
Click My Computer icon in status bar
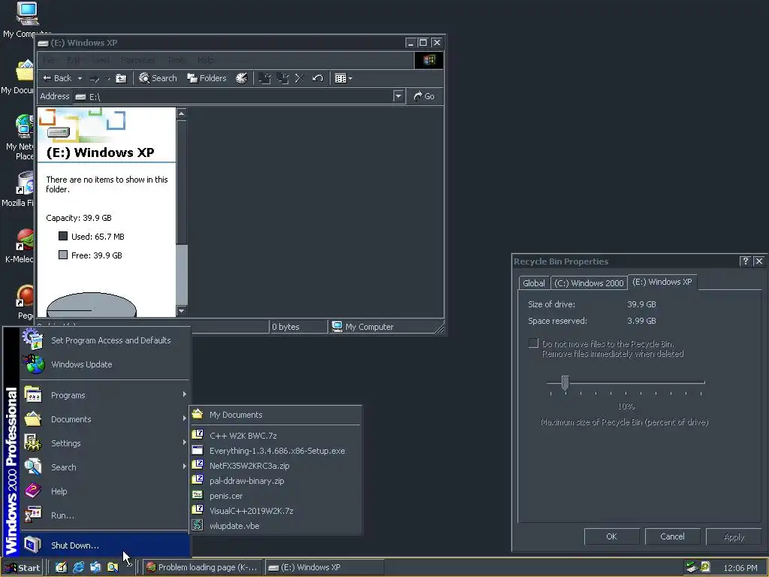(336, 327)
